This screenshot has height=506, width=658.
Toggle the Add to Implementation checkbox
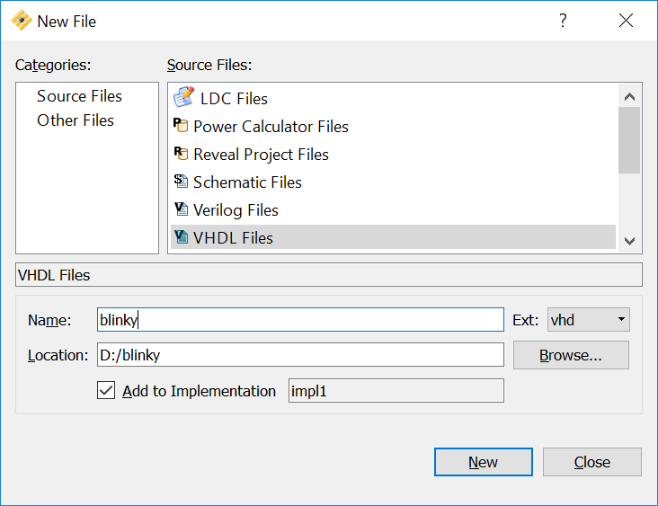coord(106,391)
